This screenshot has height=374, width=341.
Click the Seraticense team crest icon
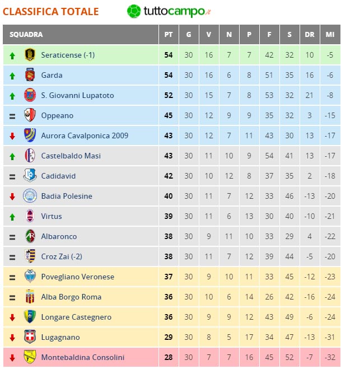point(30,55)
